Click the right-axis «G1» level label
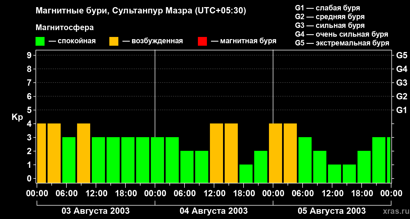 [x=402, y=110]
